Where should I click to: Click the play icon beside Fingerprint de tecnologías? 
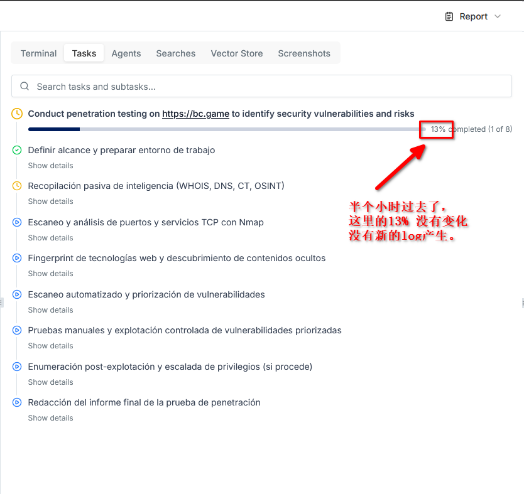coord(17,258)
